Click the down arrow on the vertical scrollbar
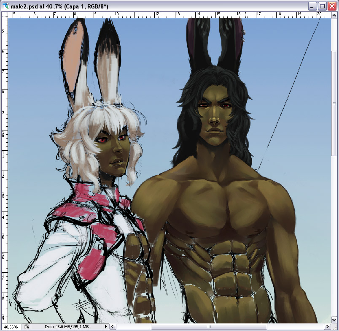This screenshot has width=339, height=331. click(x=334, y=320)
